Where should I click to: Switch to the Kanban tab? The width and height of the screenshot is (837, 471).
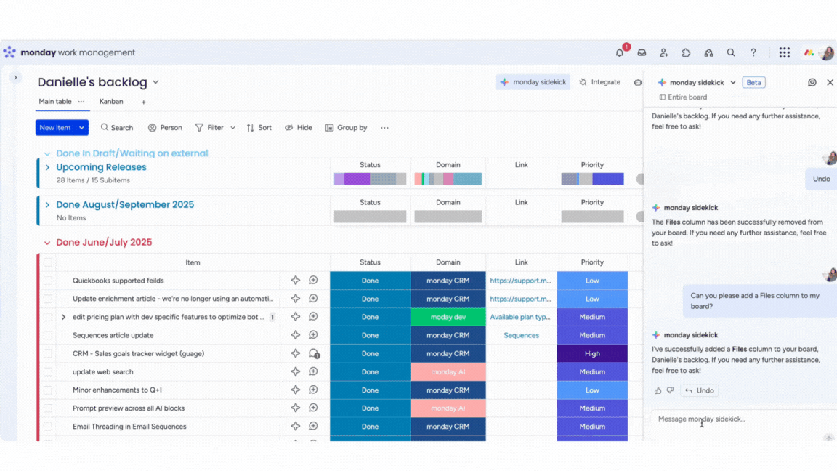tap(111, 102)
